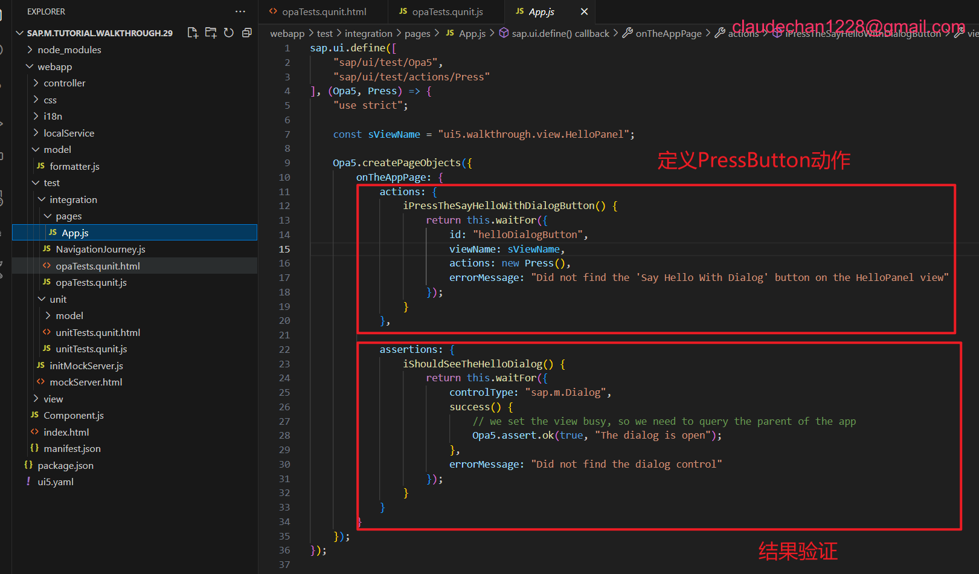This screenshot has width=979, height=574.
Task: Collapse the integration folder
Action: pyautogui.click(x=73, y=199)
